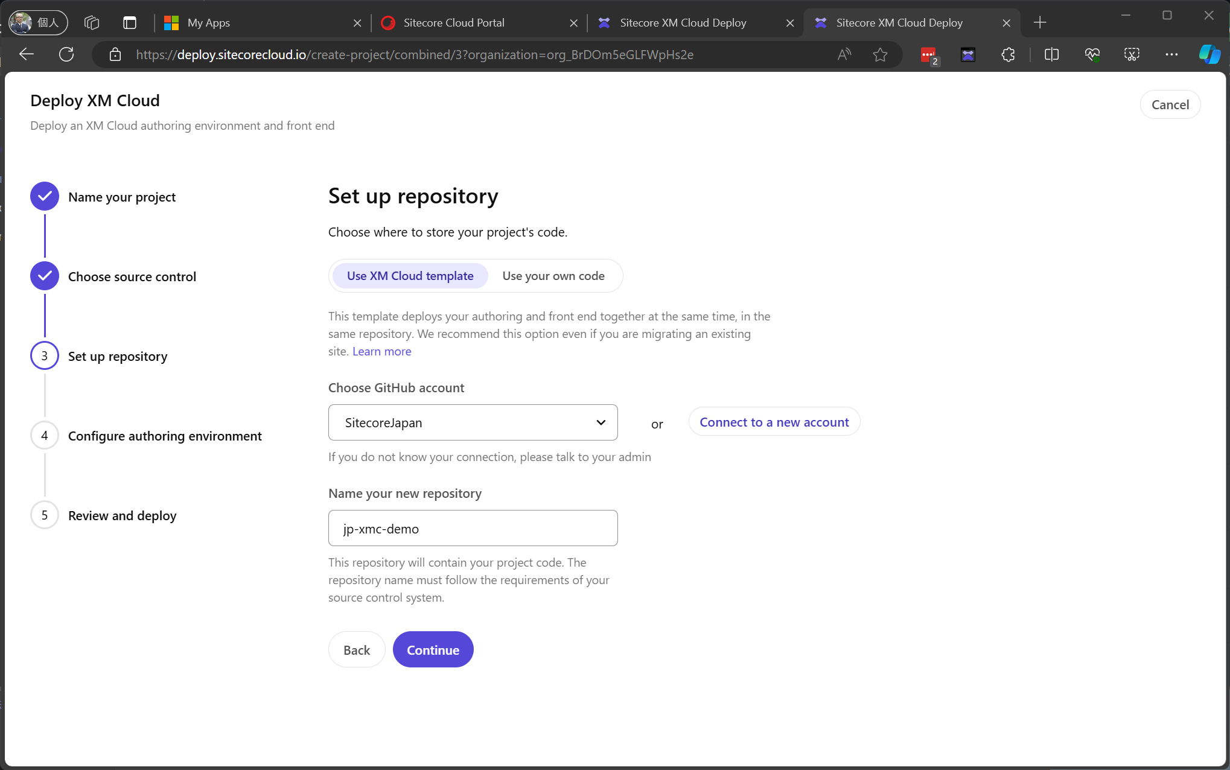Image resolution: width=1230 pixels, height=770 pixels.
Task: Switch to the My Apps tab
Action: coord(263,23)
